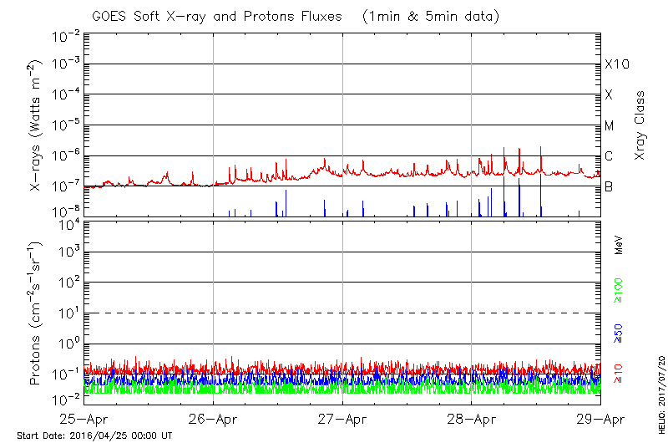Click the vertical "Xray Class" axis title

641,125
